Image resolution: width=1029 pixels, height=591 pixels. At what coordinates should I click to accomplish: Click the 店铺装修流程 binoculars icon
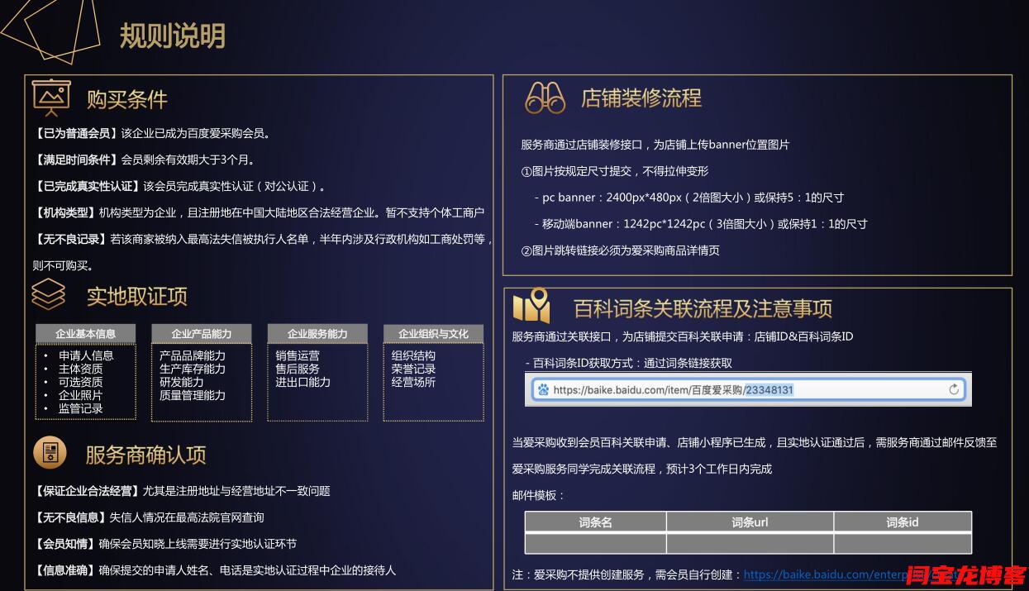545,97
